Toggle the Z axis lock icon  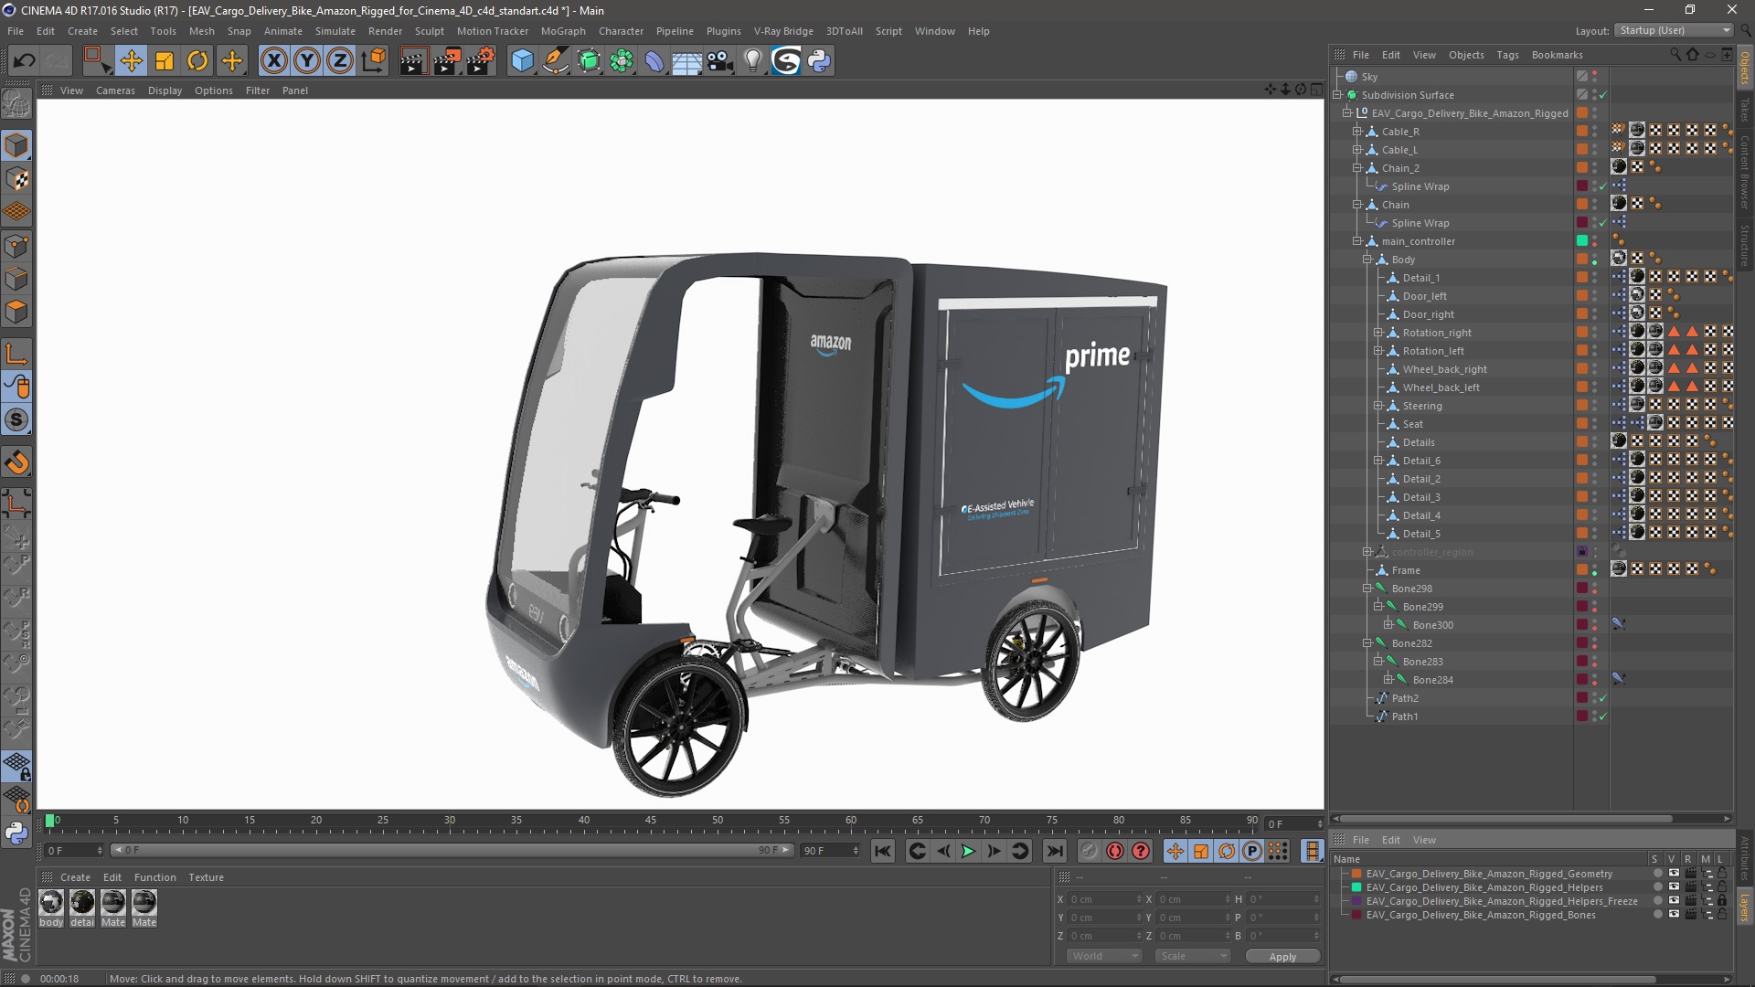tap(340, 61)
